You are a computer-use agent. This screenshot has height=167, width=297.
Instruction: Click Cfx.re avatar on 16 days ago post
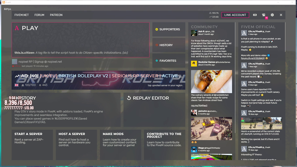coord(244,113)
